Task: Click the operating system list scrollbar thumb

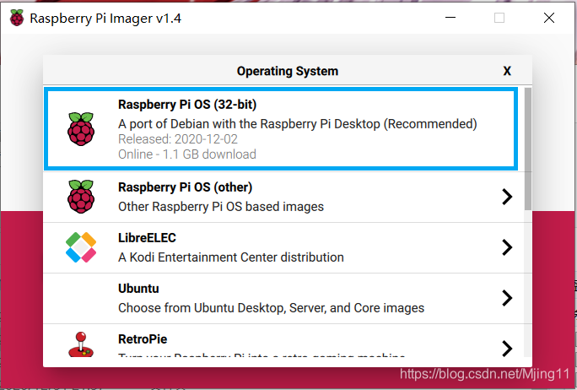Action: tap(528, 149)
